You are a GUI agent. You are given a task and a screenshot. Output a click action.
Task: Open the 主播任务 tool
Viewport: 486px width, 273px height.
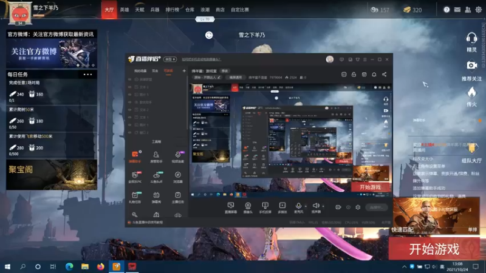(178, 197)
